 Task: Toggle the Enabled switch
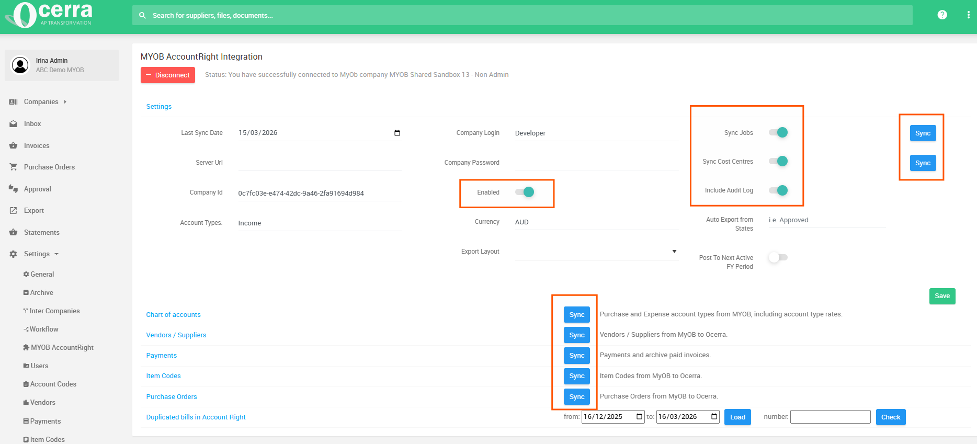525,192
